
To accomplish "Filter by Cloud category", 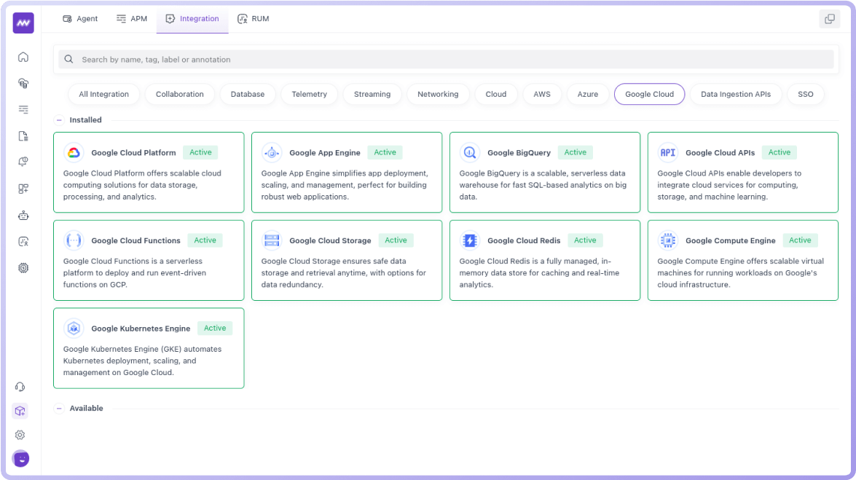I will [495, 94].
